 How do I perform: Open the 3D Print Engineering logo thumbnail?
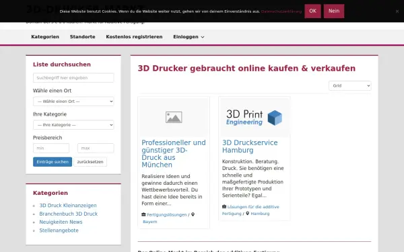point(255,118)
